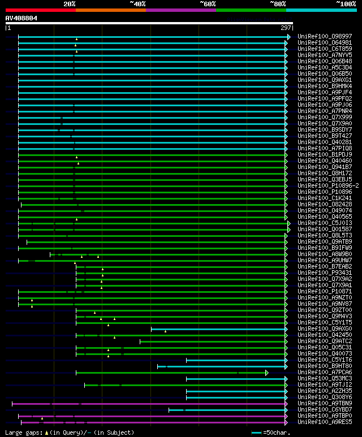Click the UniRef100_Q42450 label
The height and width of the screenshot is (437, 362).
[325, 335]
